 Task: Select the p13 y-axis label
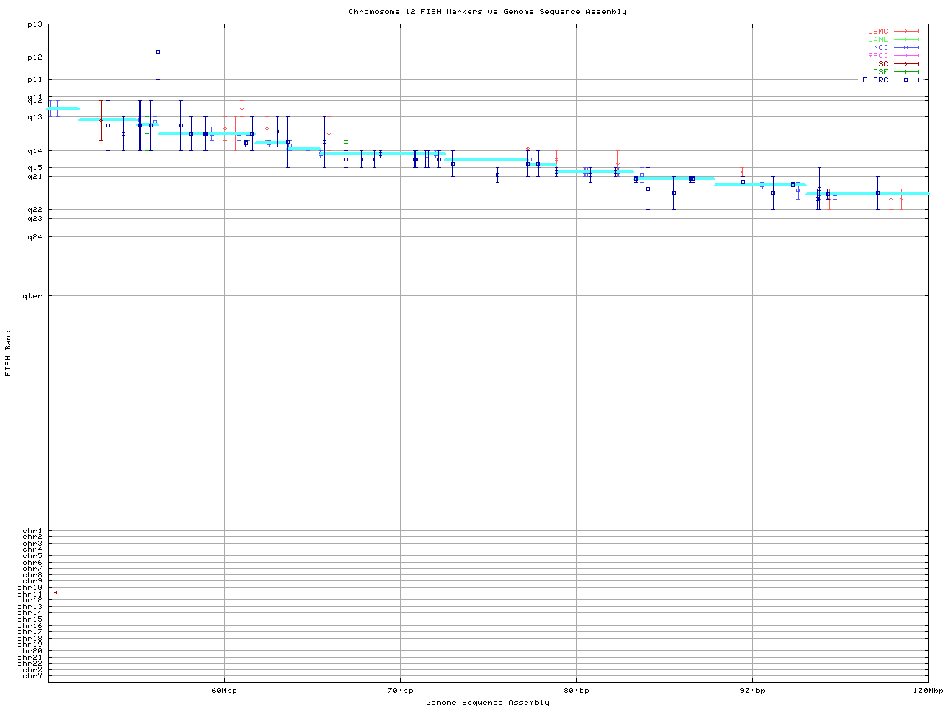[35, 24]
